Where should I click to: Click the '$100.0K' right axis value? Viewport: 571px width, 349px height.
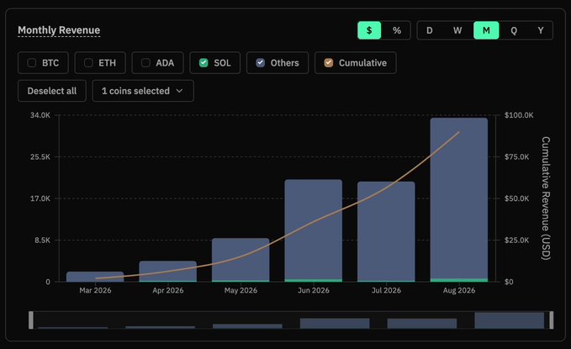click(519, 115)
